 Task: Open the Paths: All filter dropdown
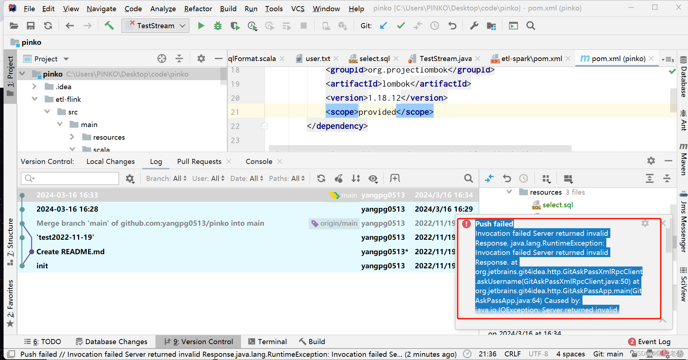pos(287,178)
